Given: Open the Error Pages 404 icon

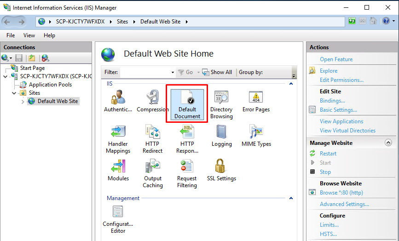Looking at the screenshot, I should (256, 97).
